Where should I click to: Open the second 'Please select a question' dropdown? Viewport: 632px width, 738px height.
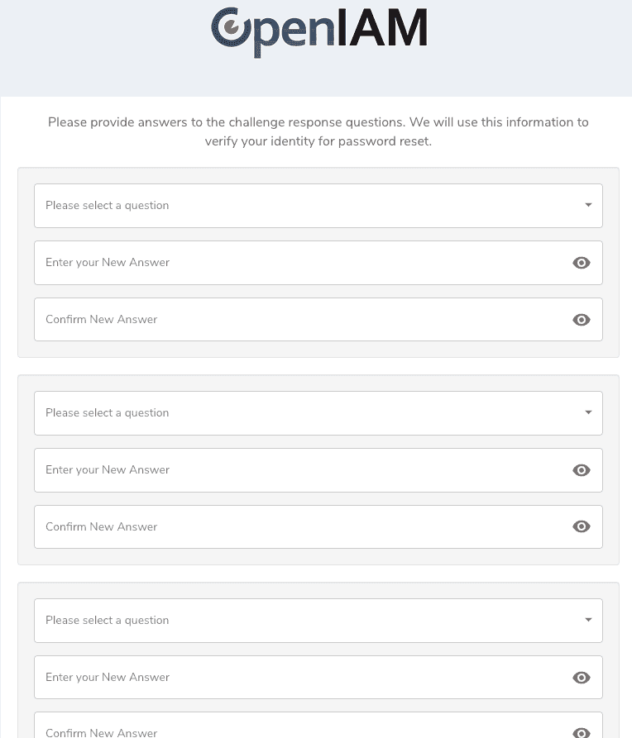306,413
